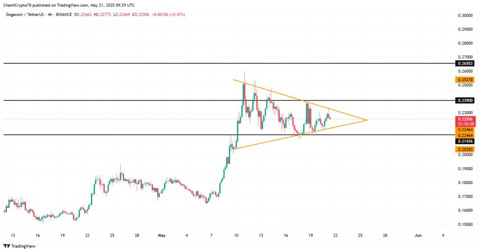481x252 pixels.
Task: Select the Dogecoin / TetherUS symbol title
Action: tap(25, 15)
